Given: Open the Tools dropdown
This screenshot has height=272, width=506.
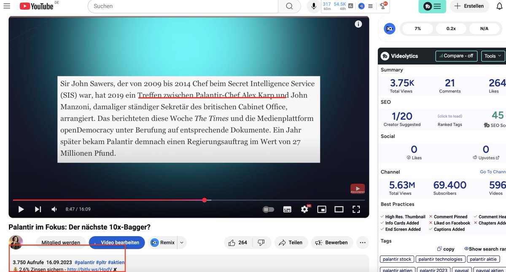Looking at the screenshot, I should click(x=492, y=56).
